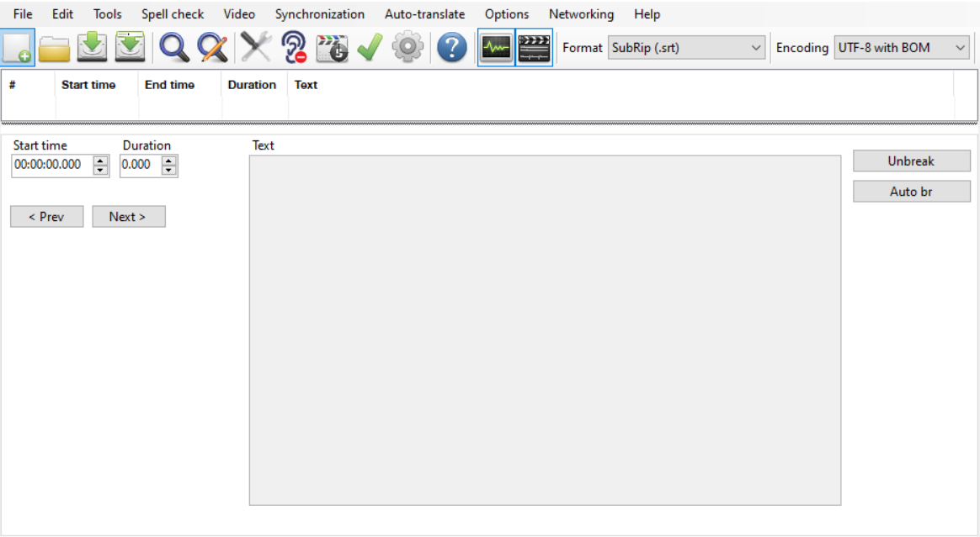980x537 pixels.
Task: Sort by the # column header
Action: click(28, 85)
